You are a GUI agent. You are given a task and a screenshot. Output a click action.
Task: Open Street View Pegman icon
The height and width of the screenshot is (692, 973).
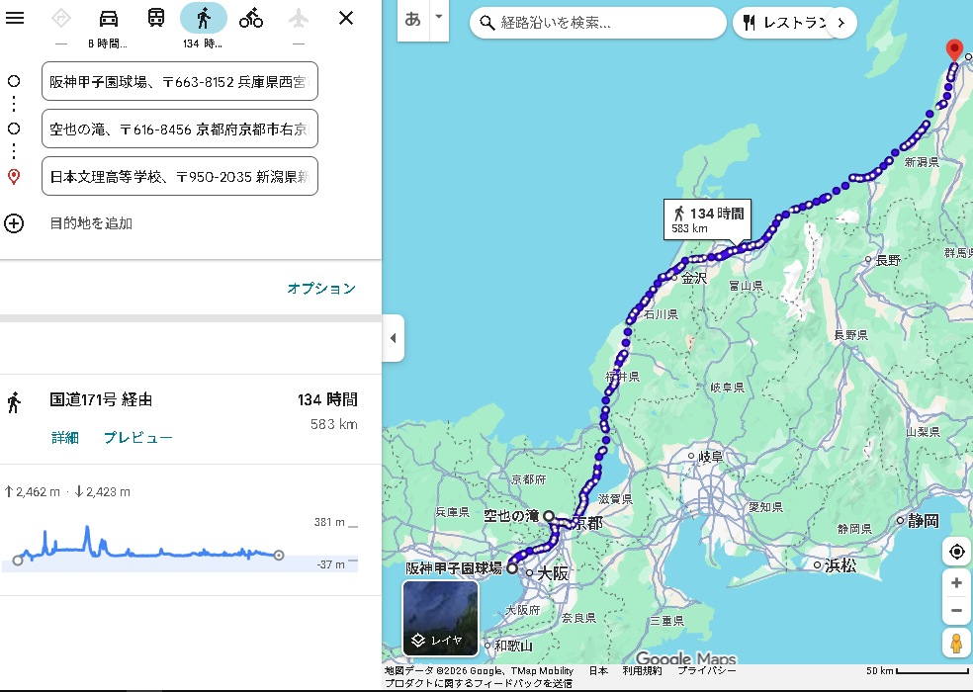(x=956, y=643)
